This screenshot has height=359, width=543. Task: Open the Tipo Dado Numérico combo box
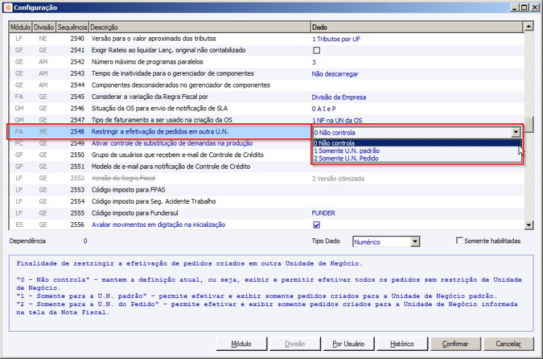click(x=386, y=242)
